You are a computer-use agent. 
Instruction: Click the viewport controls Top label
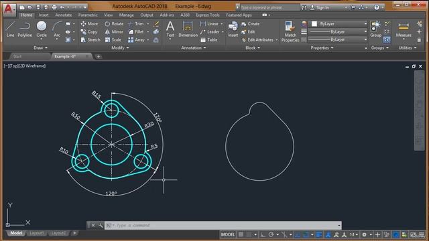click(13, 66)
